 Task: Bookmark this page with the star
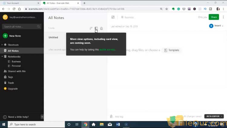click(x=167, y=9)
